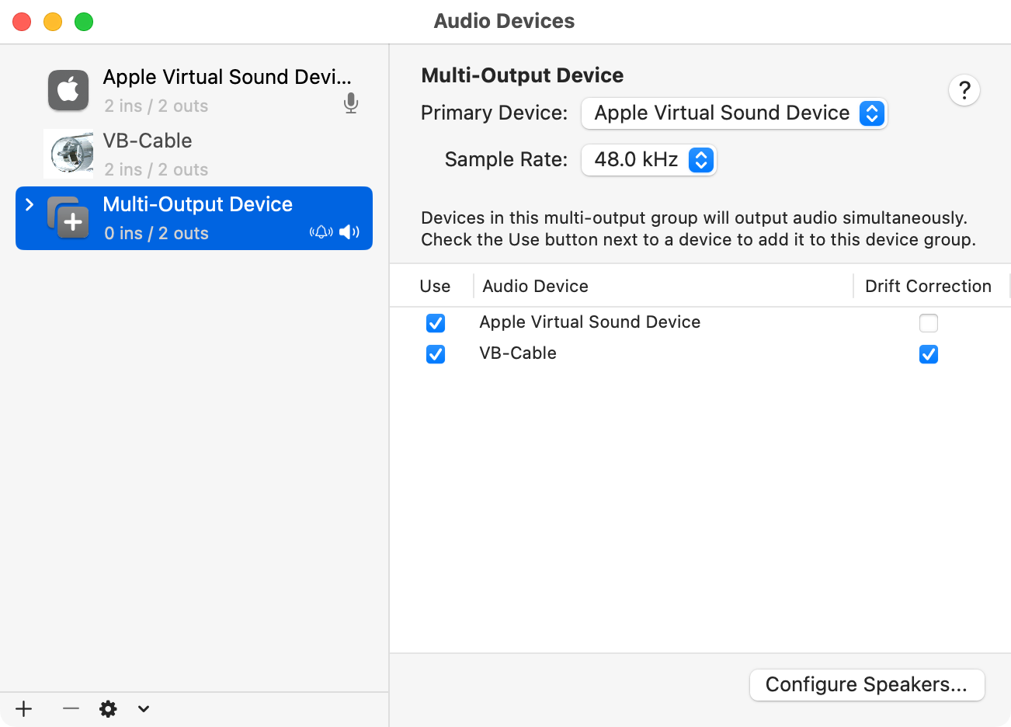1011x727 pixels.
Task: Uncheck Use for VB-Cable
Action: point(436,354)
